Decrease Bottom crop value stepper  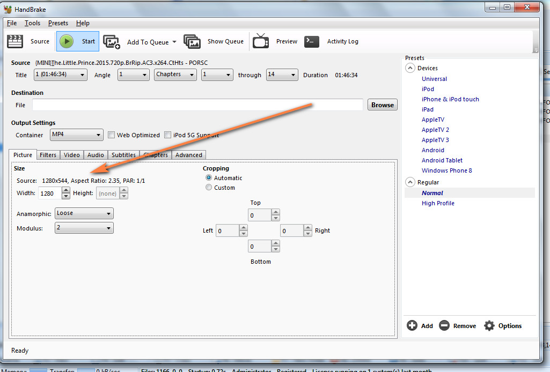click(x=276, y=249)
